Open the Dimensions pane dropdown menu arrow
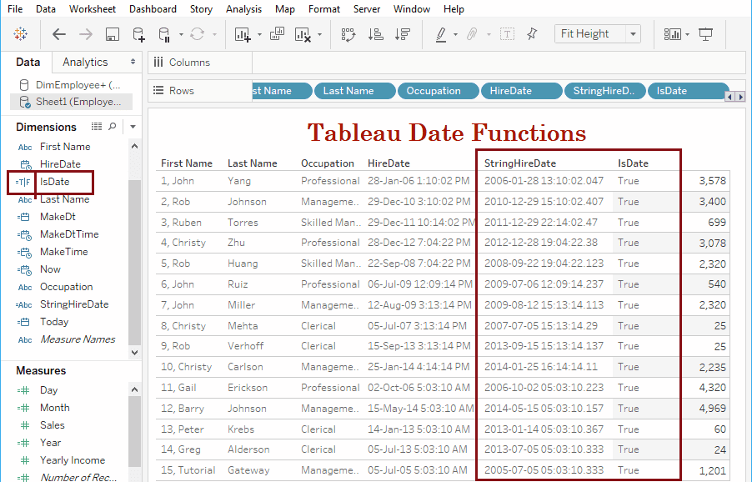752x482 pixels. click(133, 127)
